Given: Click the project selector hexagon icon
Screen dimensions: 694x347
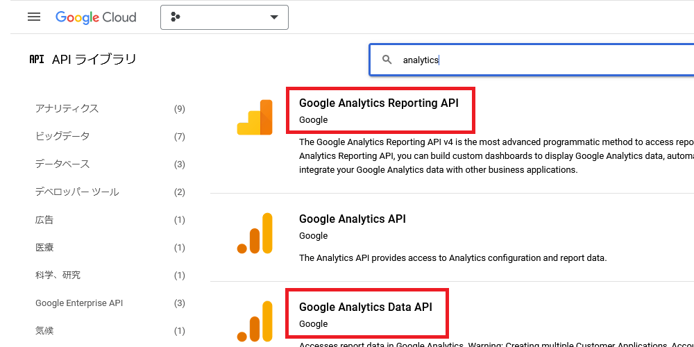Looking at the screenshot, I should pyautogui.click(x=176, y=17).
